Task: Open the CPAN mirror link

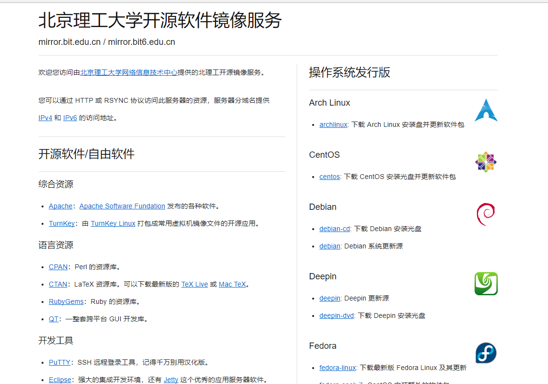Action: tap(58, 267)
